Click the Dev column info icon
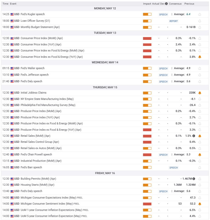Image resolution: width=210 pixels, height=220 pixels. pyautogui.click(x=166, y=4)
